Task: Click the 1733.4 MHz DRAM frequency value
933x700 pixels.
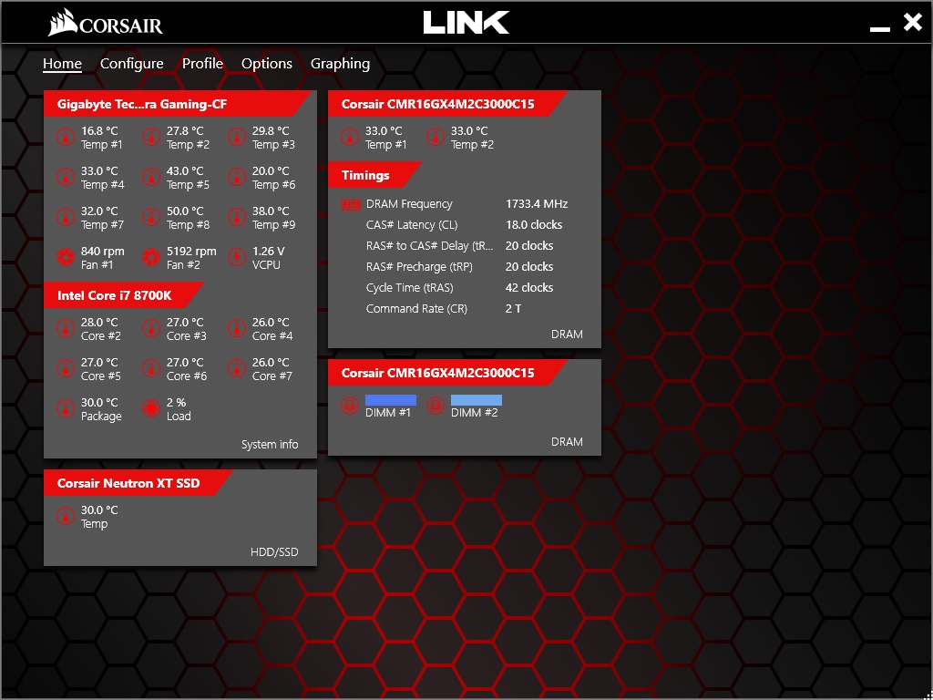Action: click(537, 203)
